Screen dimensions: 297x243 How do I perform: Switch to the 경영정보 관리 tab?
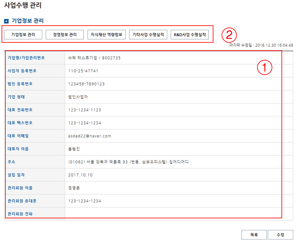pos(65,35)
